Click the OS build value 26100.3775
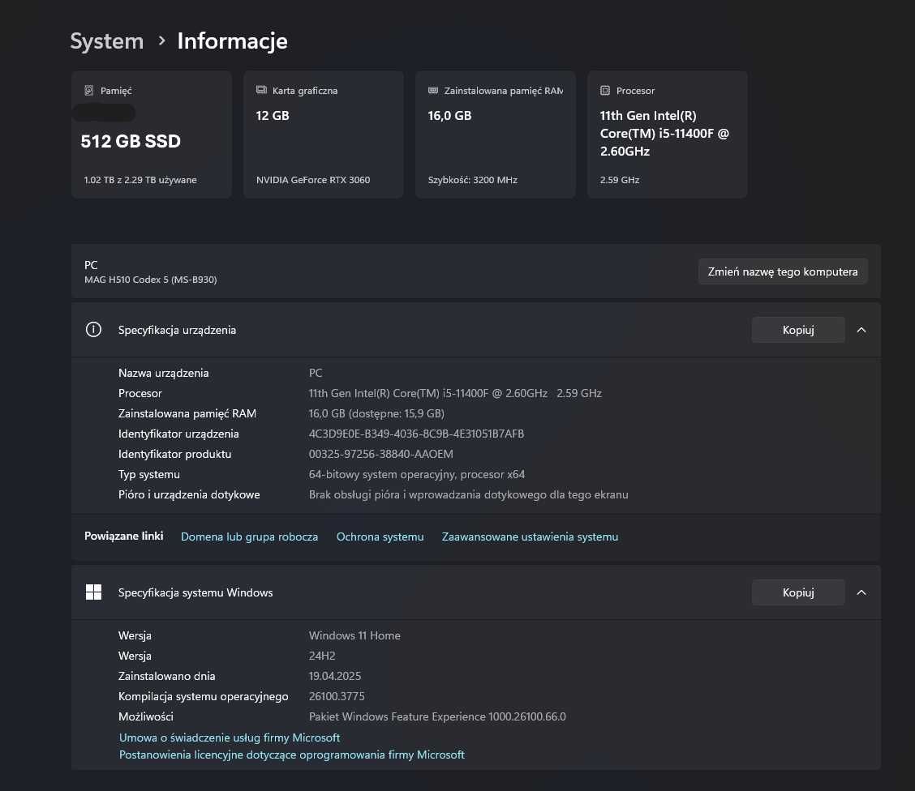Image resolution: width=915 pixels, height=791 pixels. point(336,696)
